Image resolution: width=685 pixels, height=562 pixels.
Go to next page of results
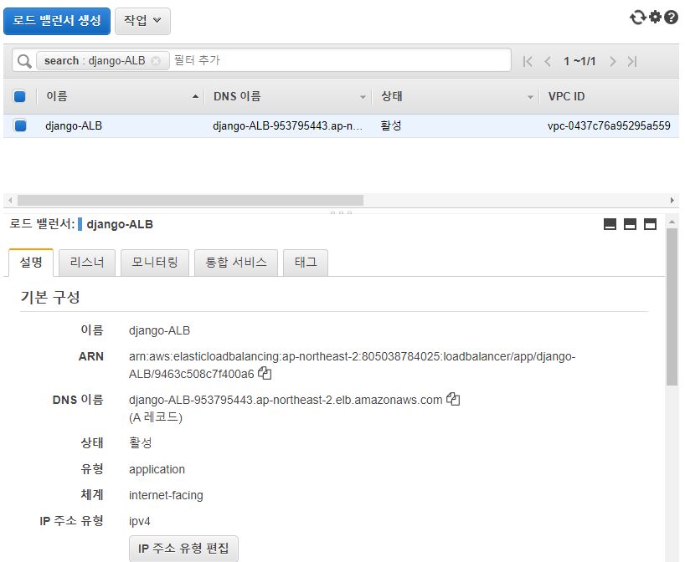pos(613,62)
